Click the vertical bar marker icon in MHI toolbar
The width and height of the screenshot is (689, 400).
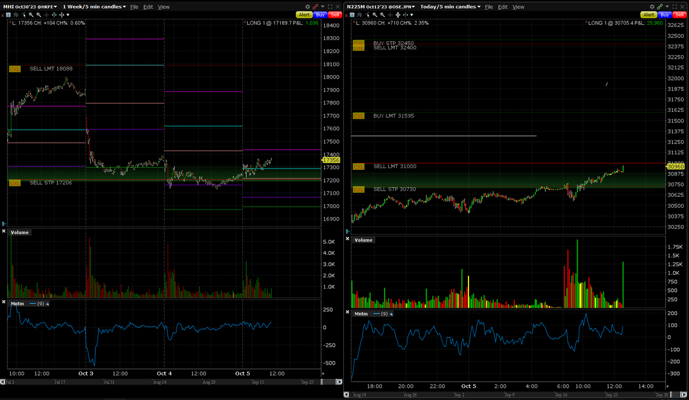(53, 14)
